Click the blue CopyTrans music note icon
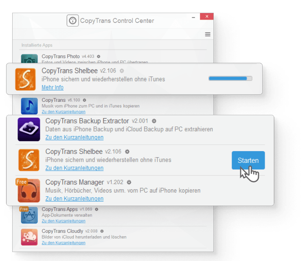The height and width of the screenshot is (261, 305). tap(29, 106)
